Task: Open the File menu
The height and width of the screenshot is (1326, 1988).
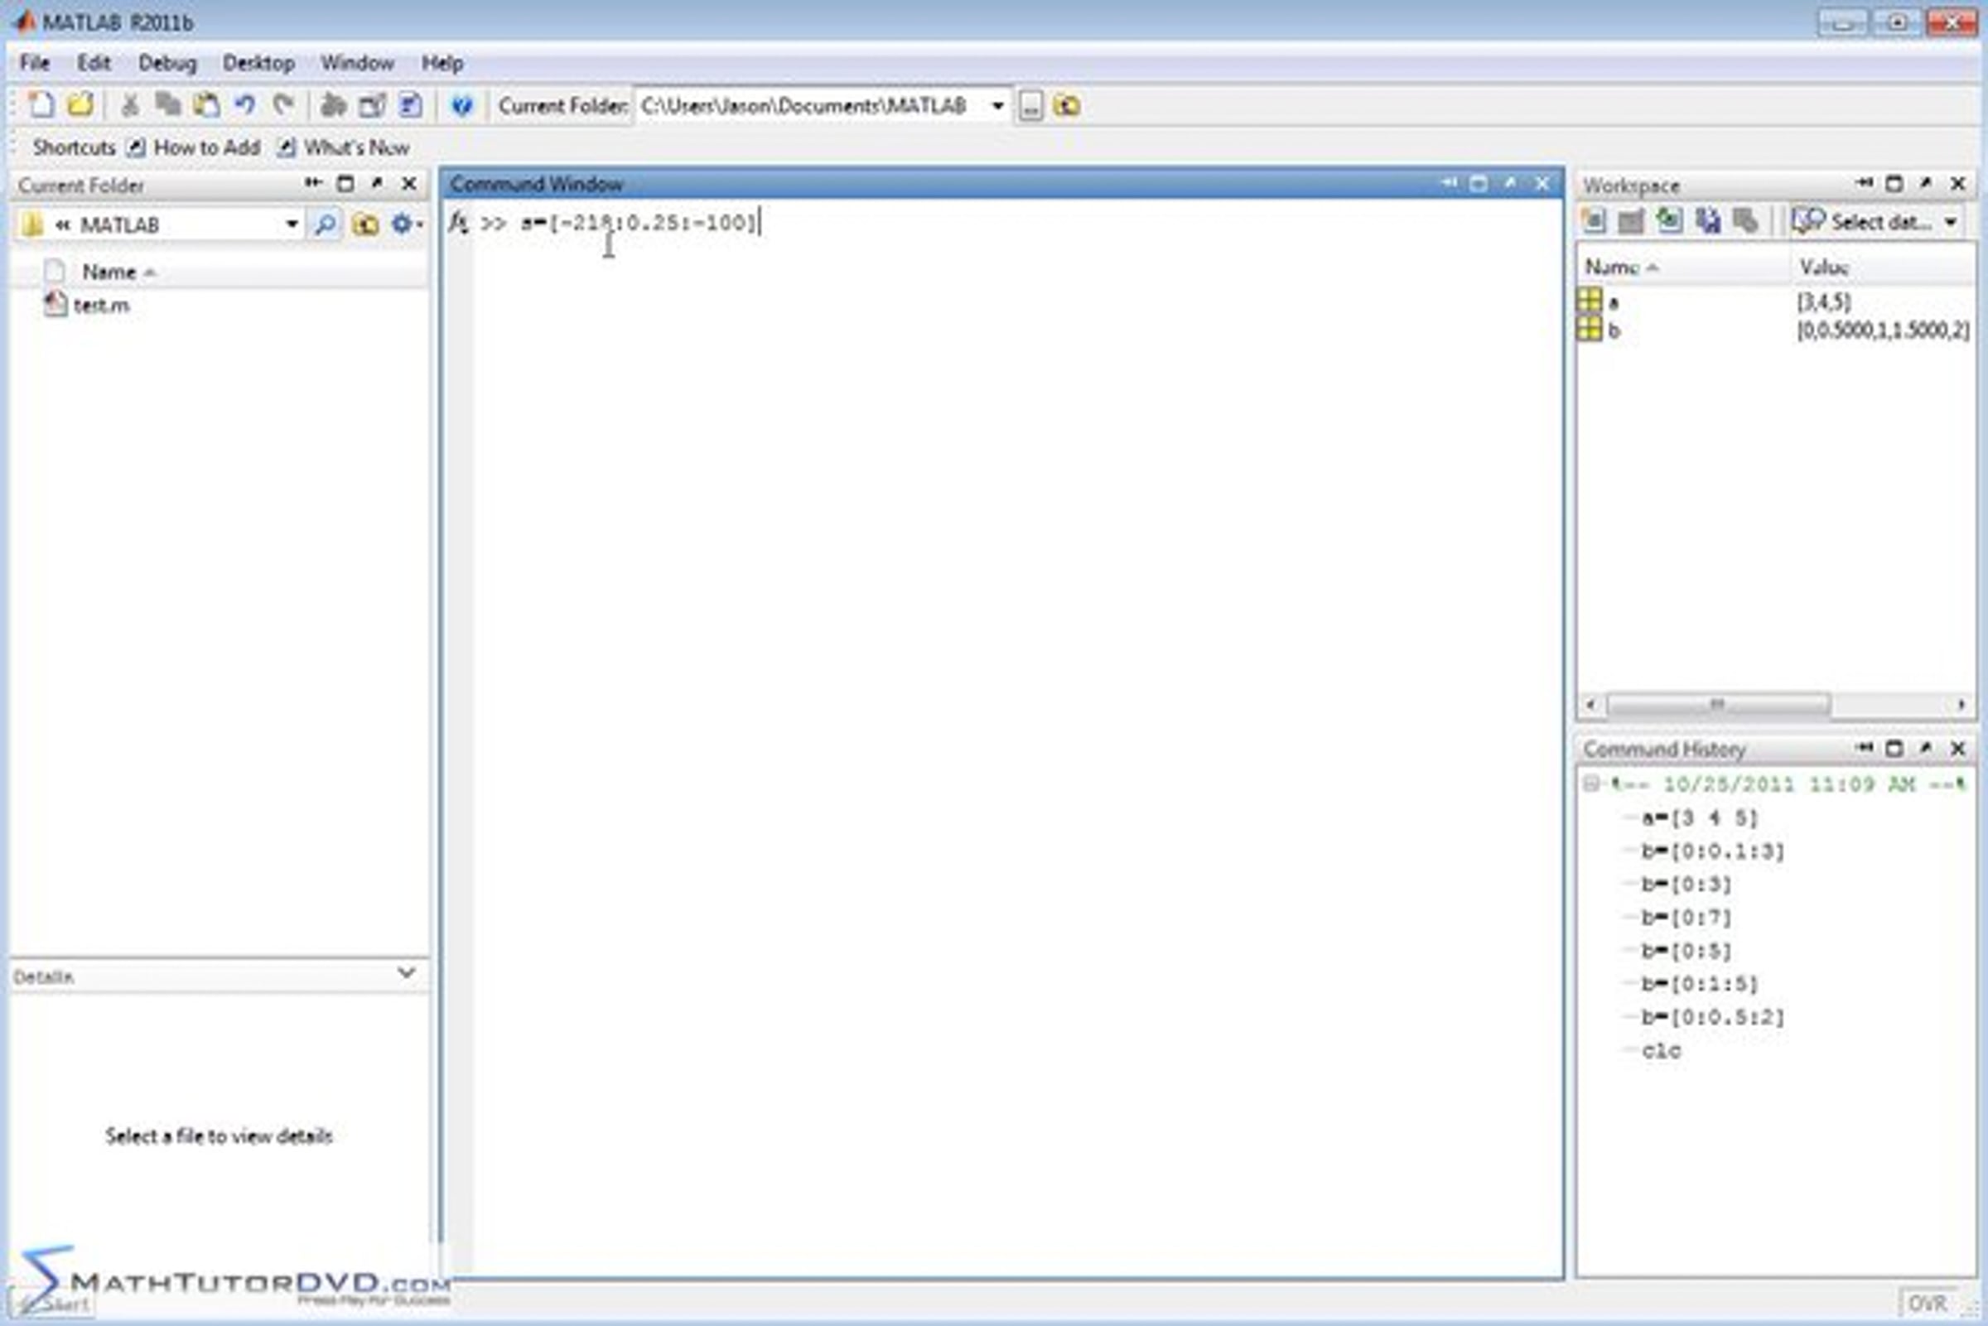Action: click(35, 64)
